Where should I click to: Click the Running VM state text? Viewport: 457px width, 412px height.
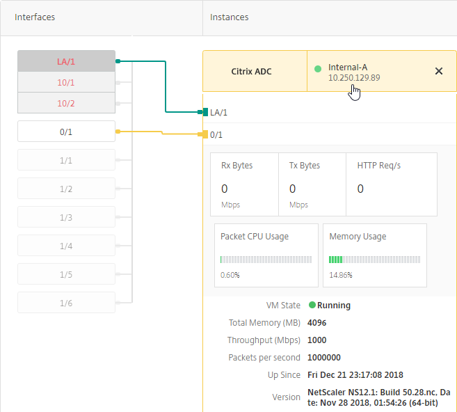click(x=334, y=306)
